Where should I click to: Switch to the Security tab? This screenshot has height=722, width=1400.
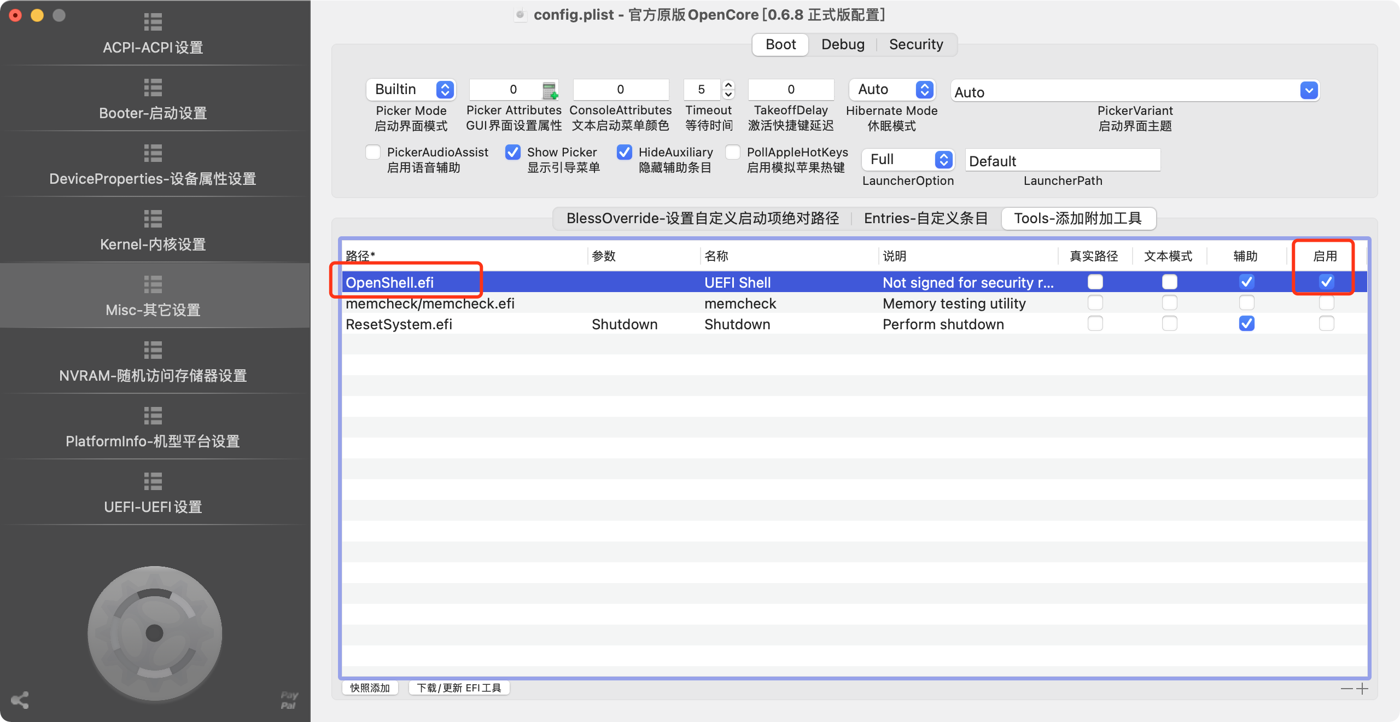[916, 44]
